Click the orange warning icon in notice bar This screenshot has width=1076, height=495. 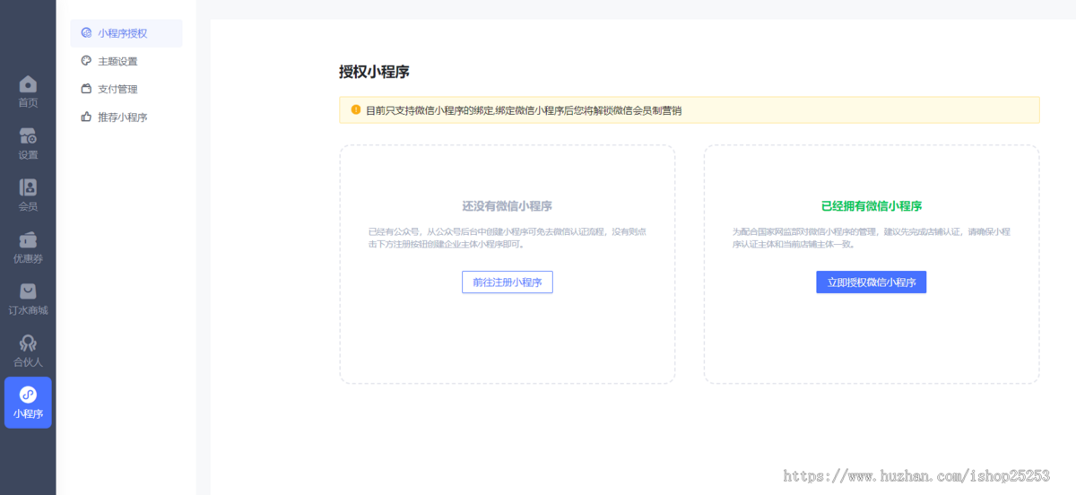click(x=356, y=109)
